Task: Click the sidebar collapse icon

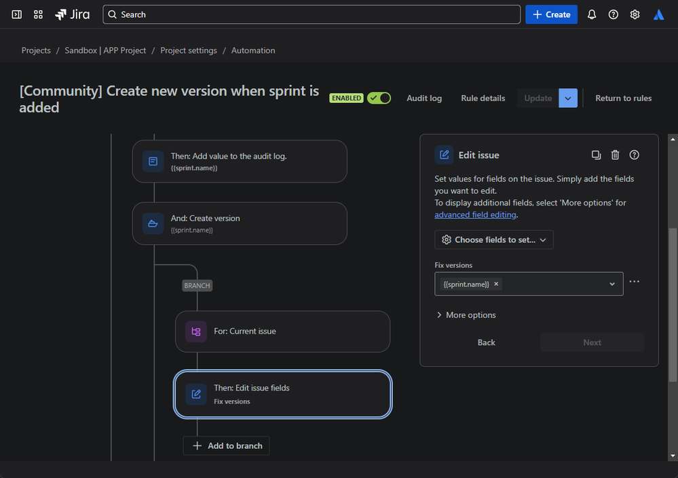Action: [x=17, y=14]
